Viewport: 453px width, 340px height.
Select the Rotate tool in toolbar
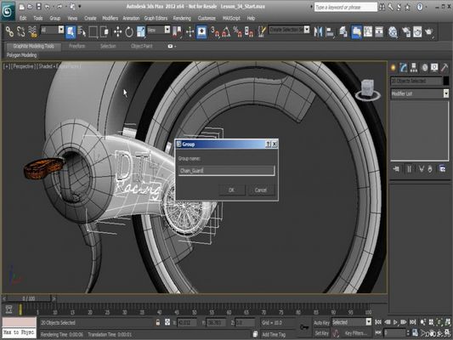click(x=129, y=31)
